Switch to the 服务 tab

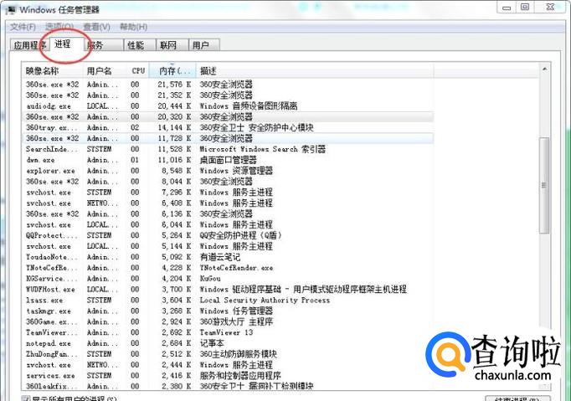click(95, 45)
